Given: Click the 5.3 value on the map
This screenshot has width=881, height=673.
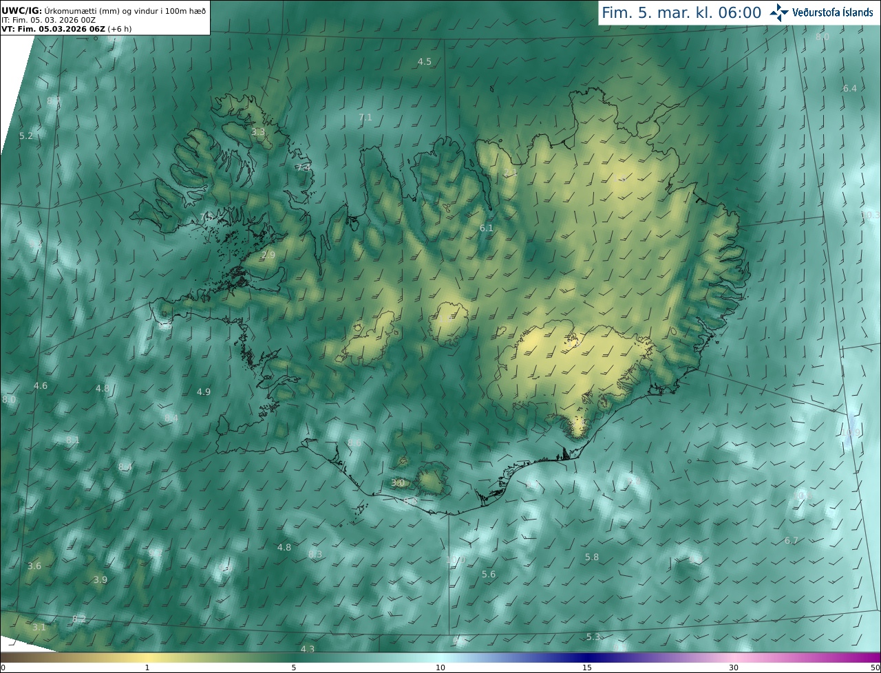Looking at the screenshot, I should tap(593, 637).
